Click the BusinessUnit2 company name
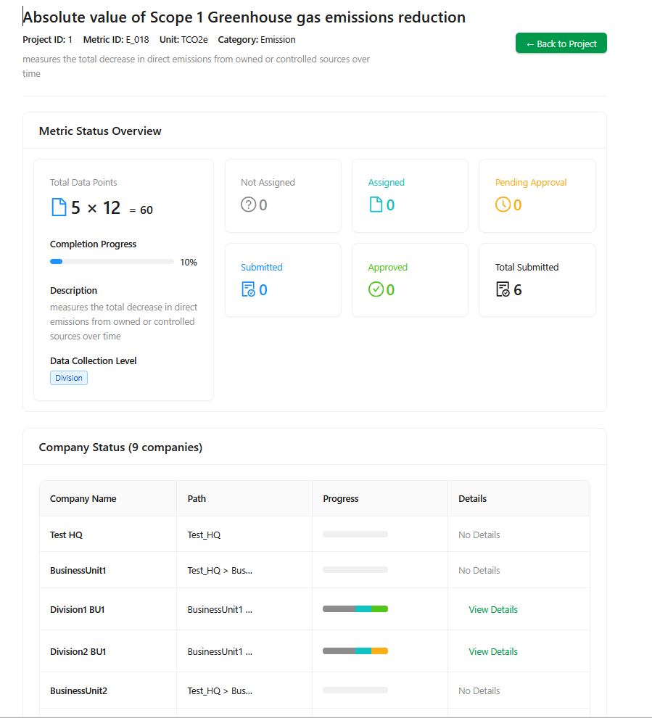The width and height of the screenshot is (652, 718). 78,690
